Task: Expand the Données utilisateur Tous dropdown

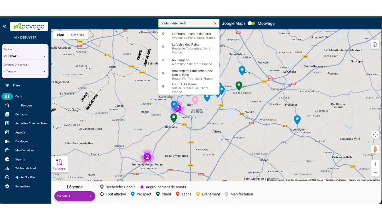Action: click(x=25, y=71)
